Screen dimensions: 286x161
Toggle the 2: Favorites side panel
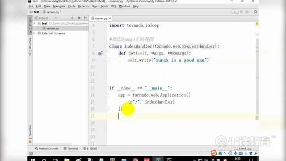[x=30, y=134]
